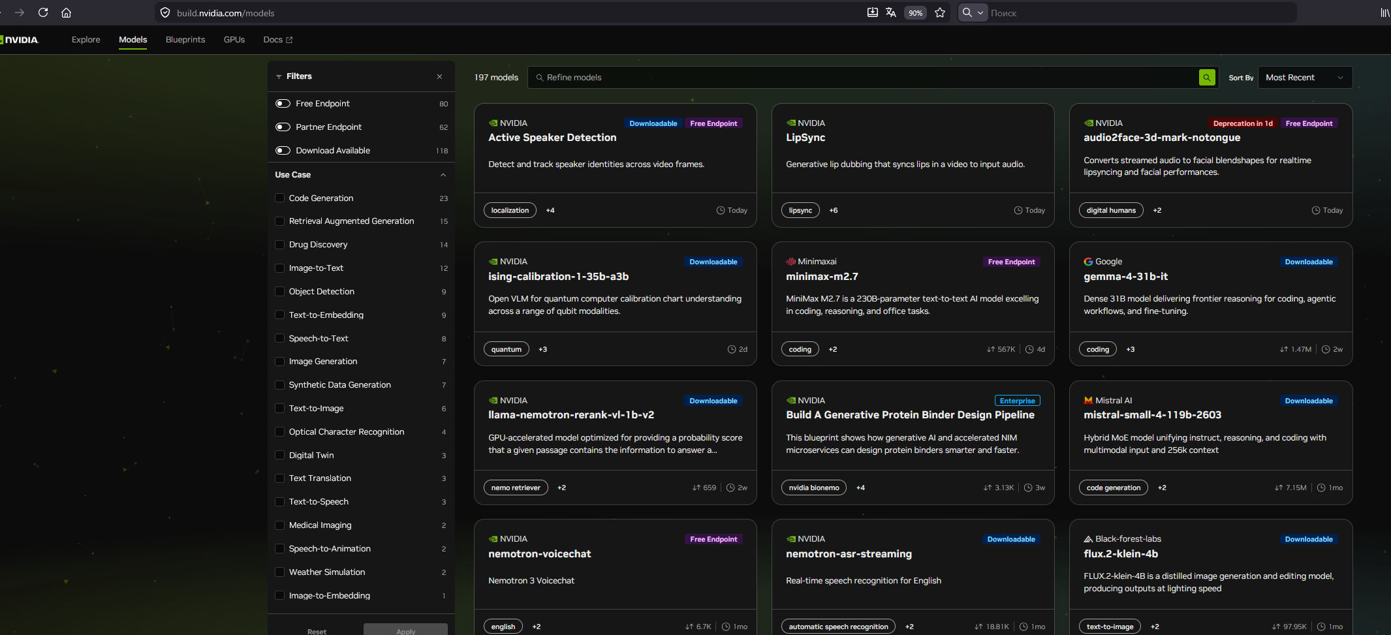The height and width of the screenshot is (635, 1391).
Task: Enable the Download Available toggle
Action: pyautogui.click(x=283, y=151)
